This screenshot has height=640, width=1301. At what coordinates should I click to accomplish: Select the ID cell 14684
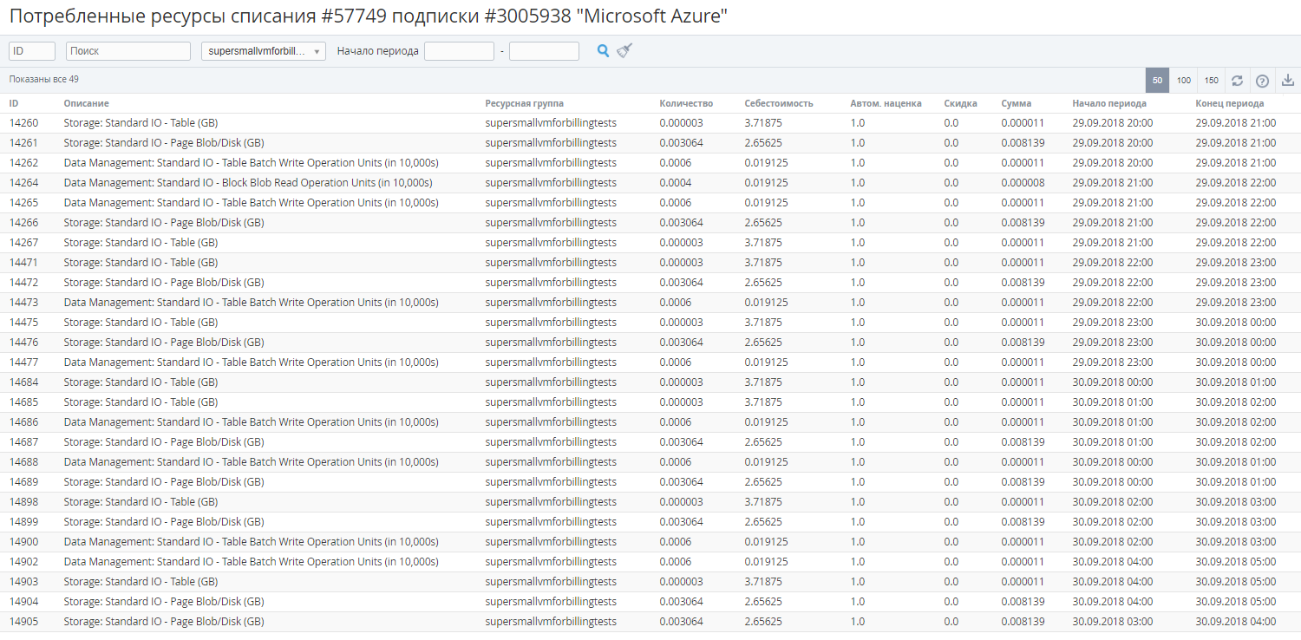[x=23, y=382]
